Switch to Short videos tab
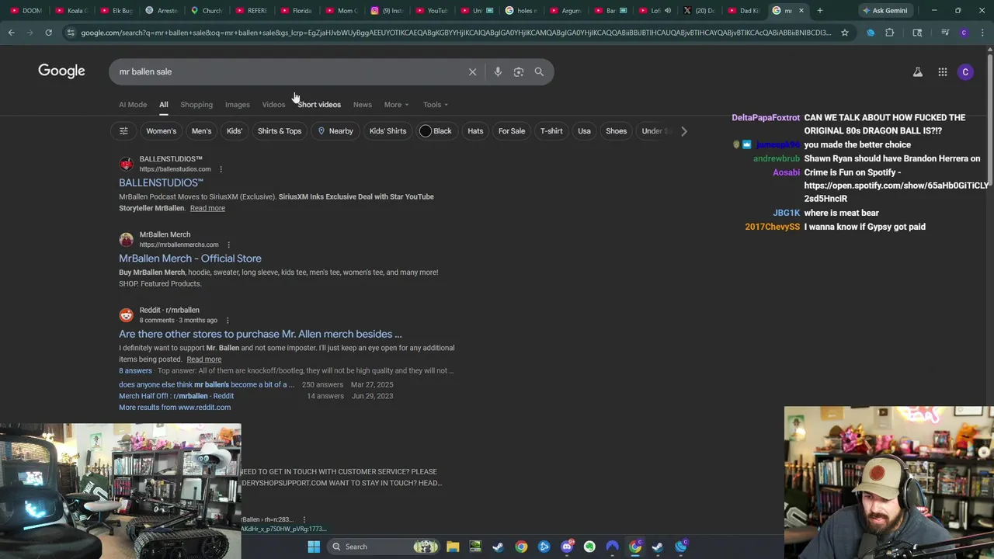 pyautogui.click(x=319, y=105)
